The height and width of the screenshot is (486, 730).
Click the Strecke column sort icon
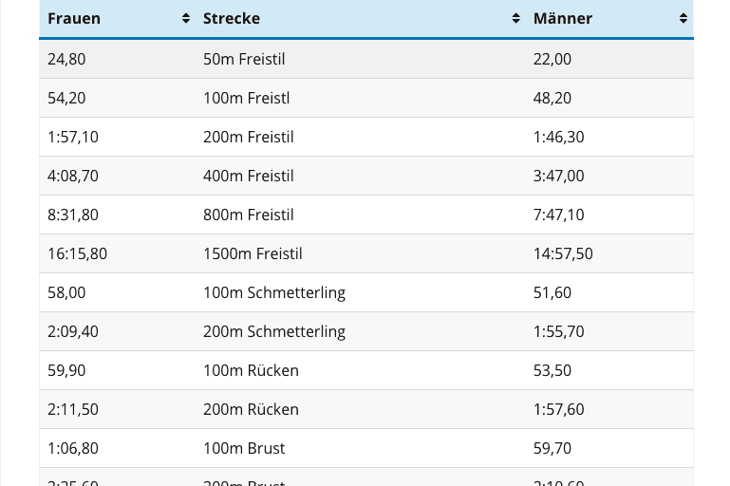[x=516, y=18]
